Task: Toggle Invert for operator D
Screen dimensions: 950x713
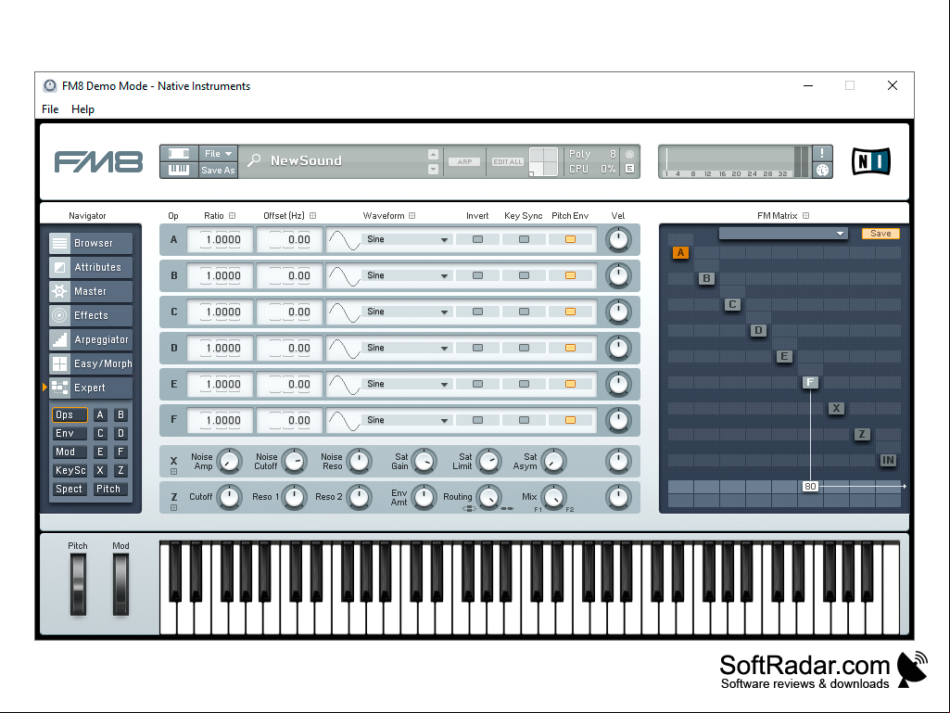Action: pyautogui.click(x=477, y=348)
